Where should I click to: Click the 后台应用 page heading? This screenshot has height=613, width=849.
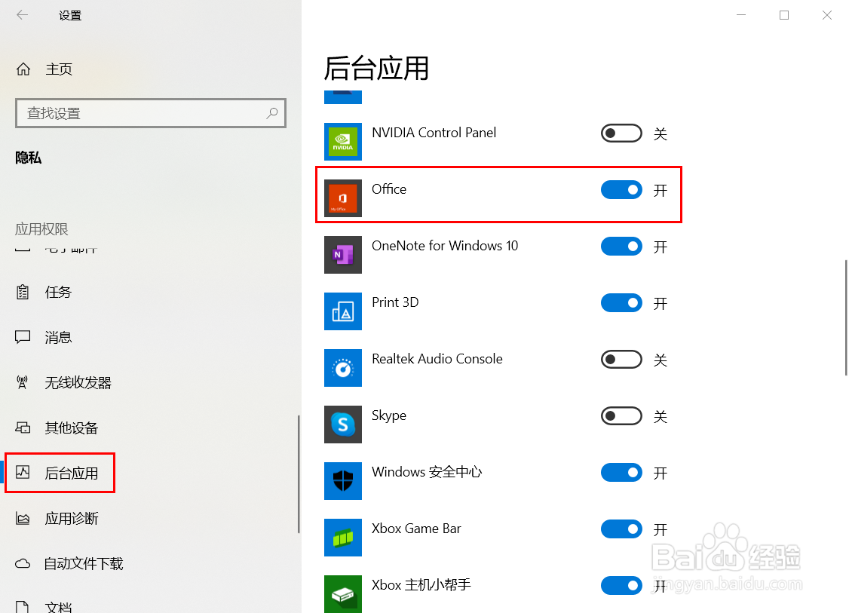[x=376, y=68]
